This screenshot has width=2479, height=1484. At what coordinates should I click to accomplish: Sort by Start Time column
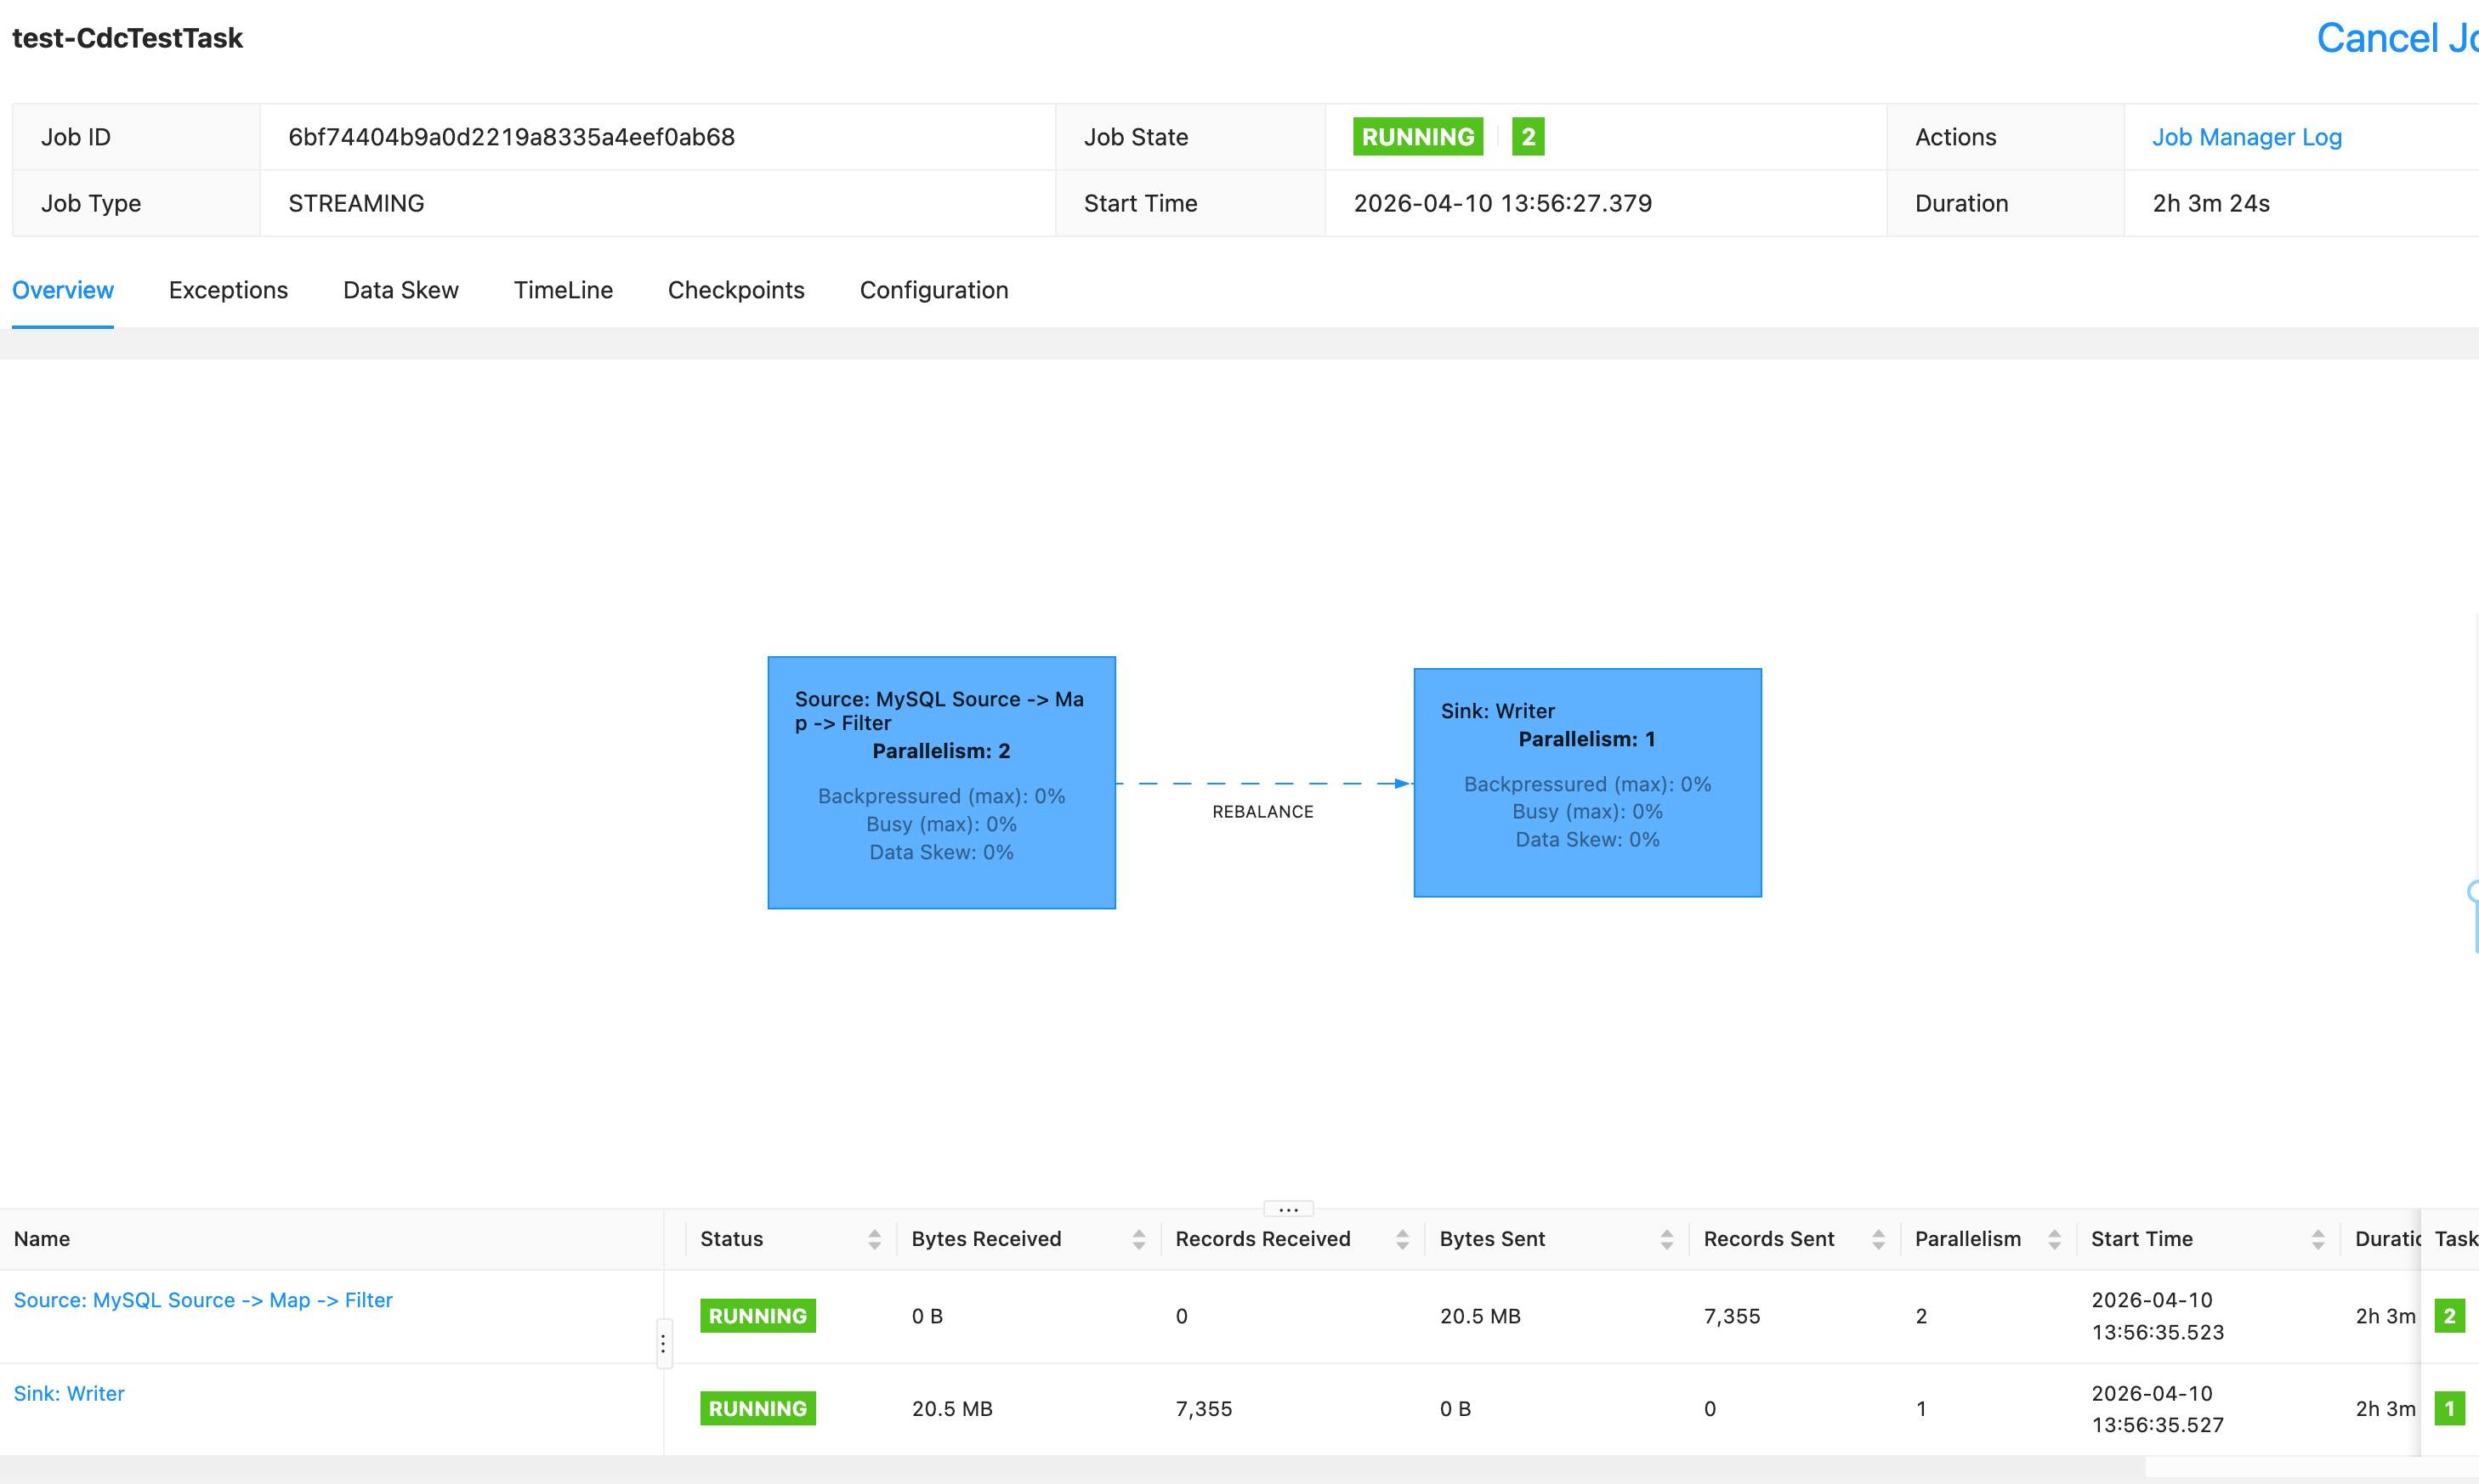2318,1239
